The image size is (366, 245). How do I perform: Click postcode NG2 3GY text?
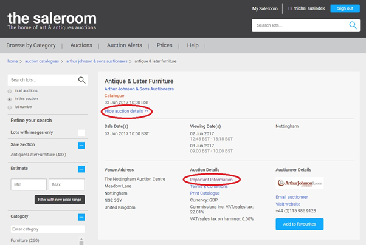tap(113, 200)
